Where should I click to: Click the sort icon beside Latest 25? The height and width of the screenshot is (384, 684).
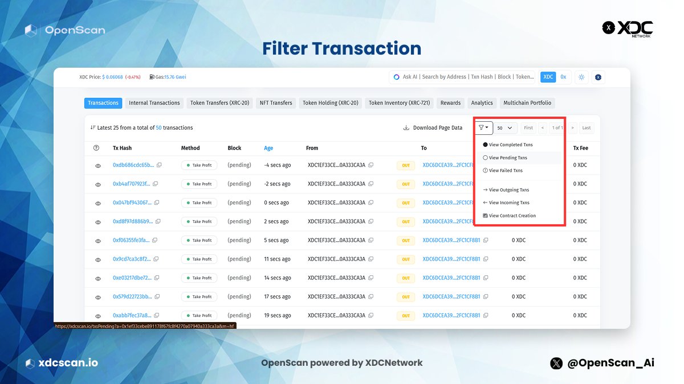pos(93,128)
